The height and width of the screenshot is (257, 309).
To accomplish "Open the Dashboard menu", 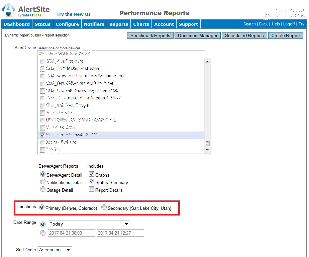I will coord(17,24).
